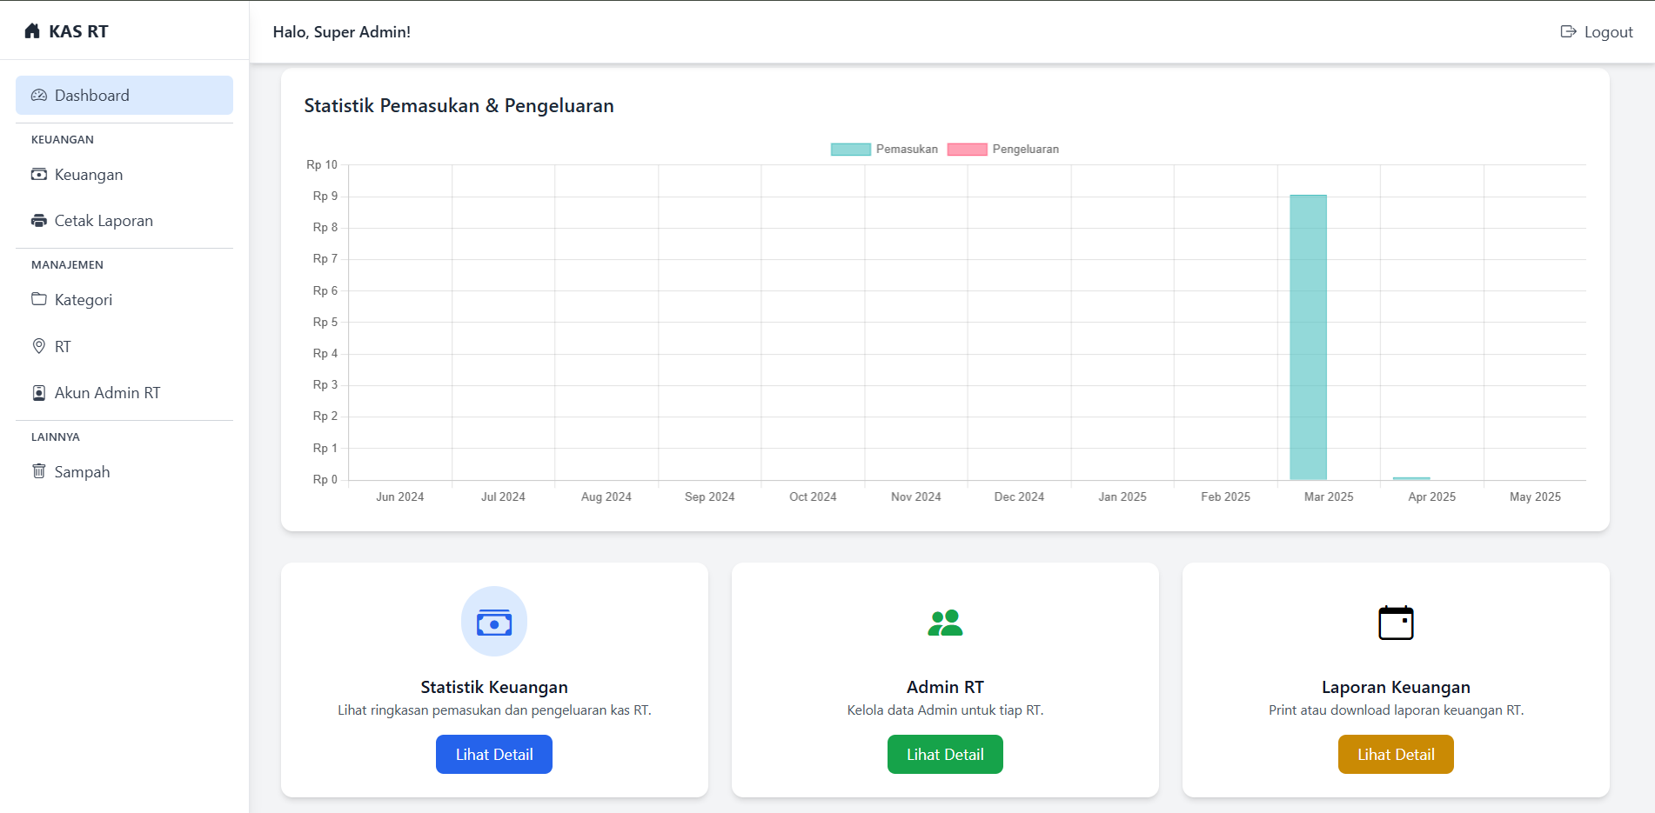Toggle the Pemasukan legend in chart
Viewport: 1655px width, 813px height.
(x=885, y=150)
